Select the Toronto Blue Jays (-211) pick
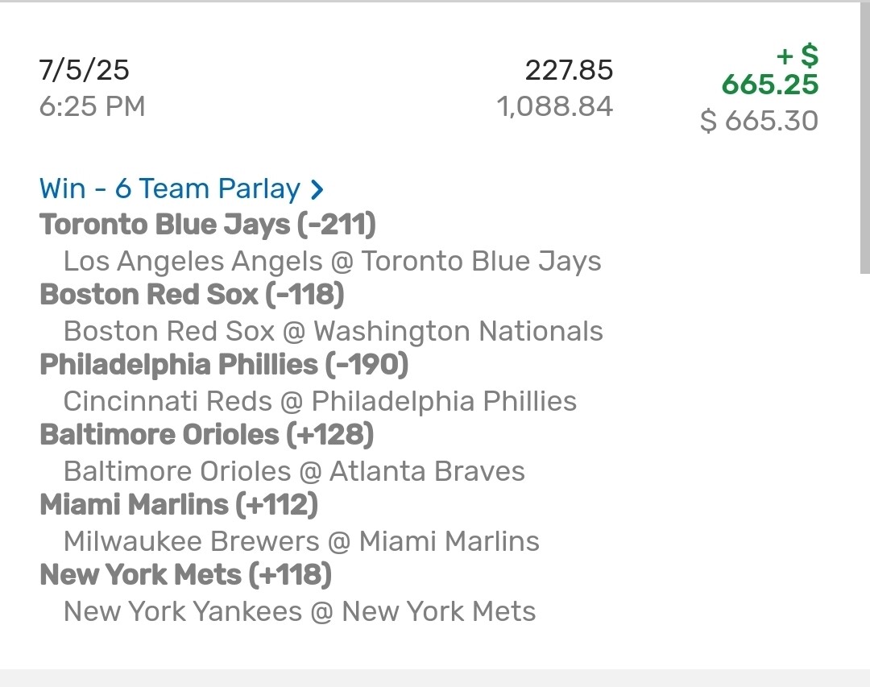870x687 pixels. (x=208, y=225)
